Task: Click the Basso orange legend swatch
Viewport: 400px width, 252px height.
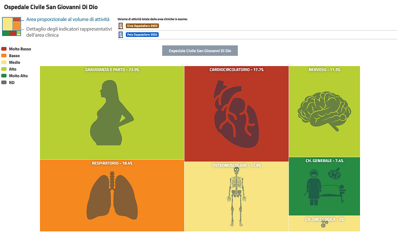Action: click(x=4, y=56)
